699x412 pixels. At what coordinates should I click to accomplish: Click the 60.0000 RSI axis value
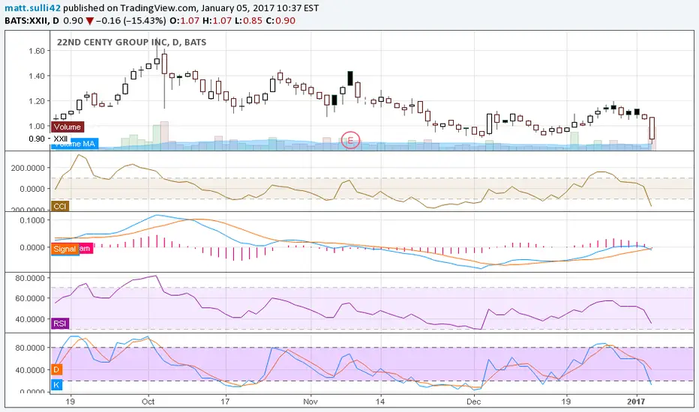tap(30, 298)
